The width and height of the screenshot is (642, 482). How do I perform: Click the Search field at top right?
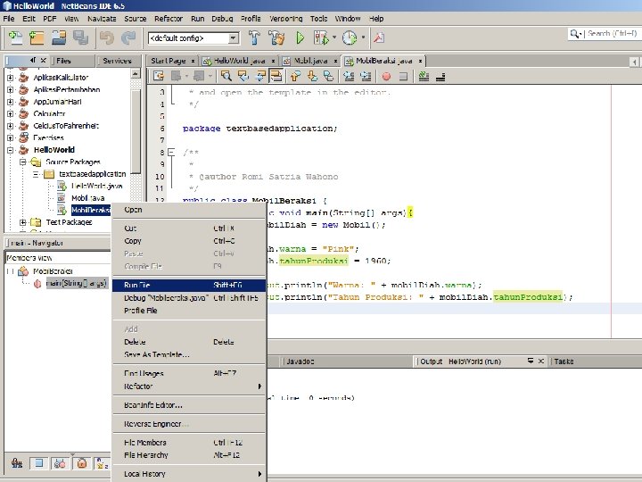pyautogui.click(x=612, y=33)
